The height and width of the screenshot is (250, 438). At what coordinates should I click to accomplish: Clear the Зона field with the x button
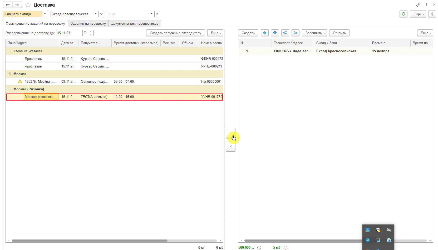(x=157, y=14)
